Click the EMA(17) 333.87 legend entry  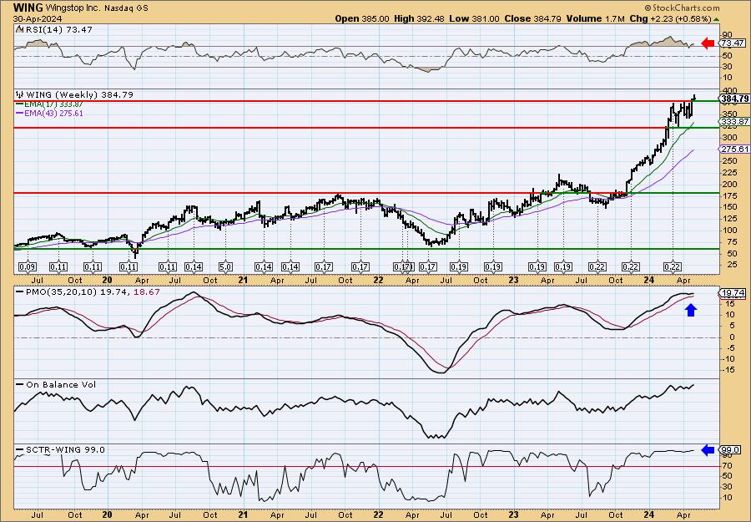tap(53, 104)
